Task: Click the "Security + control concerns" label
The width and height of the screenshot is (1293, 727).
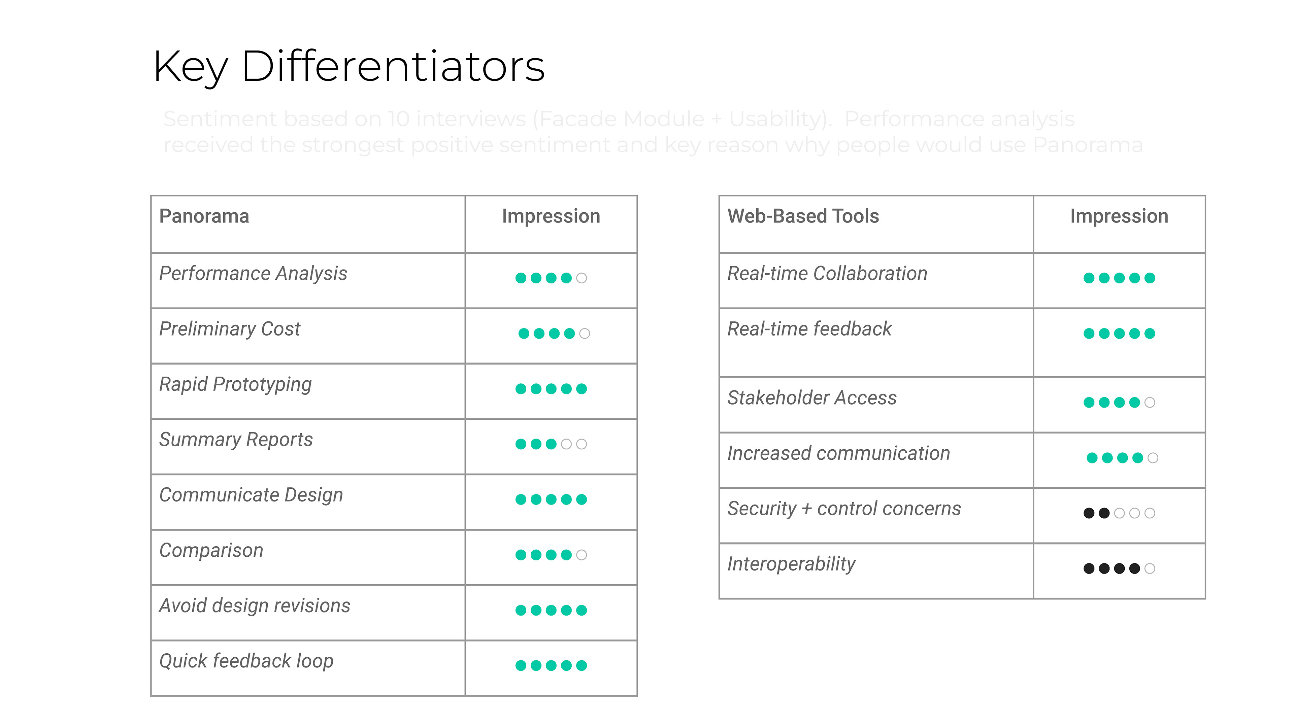Action: (844, 509)
